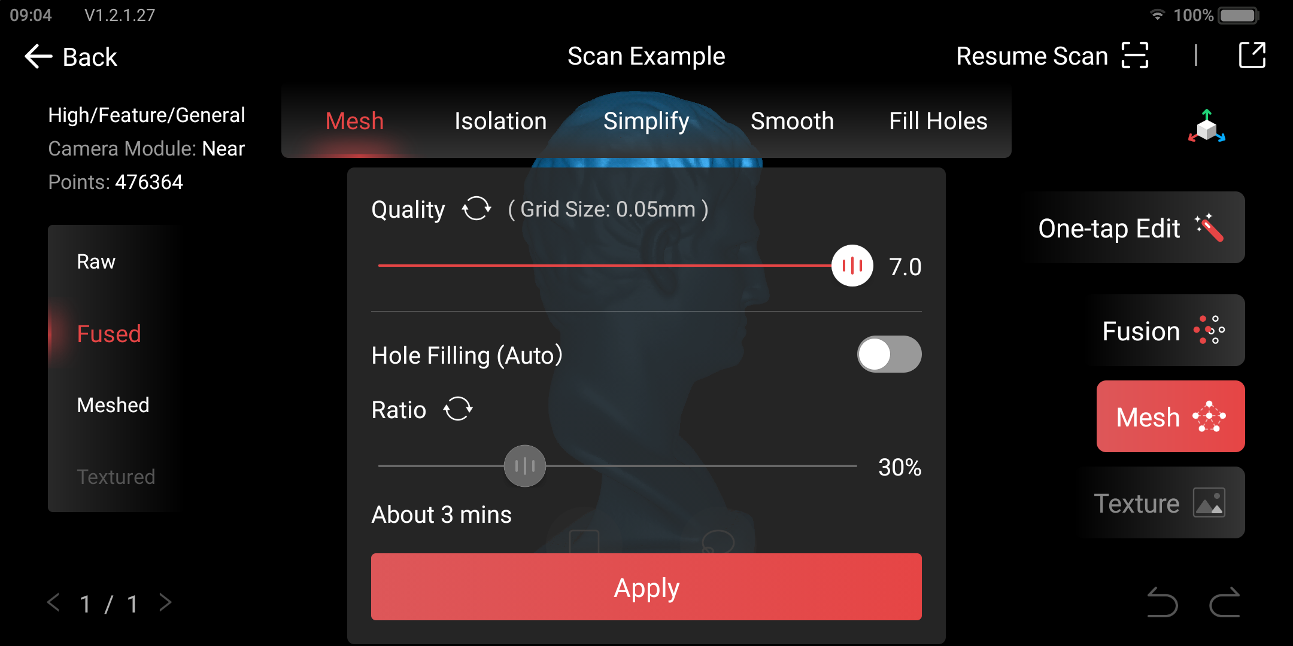
Task: Toggle Hole Filling Auto switch off
Action: click(x=891, y=354)
